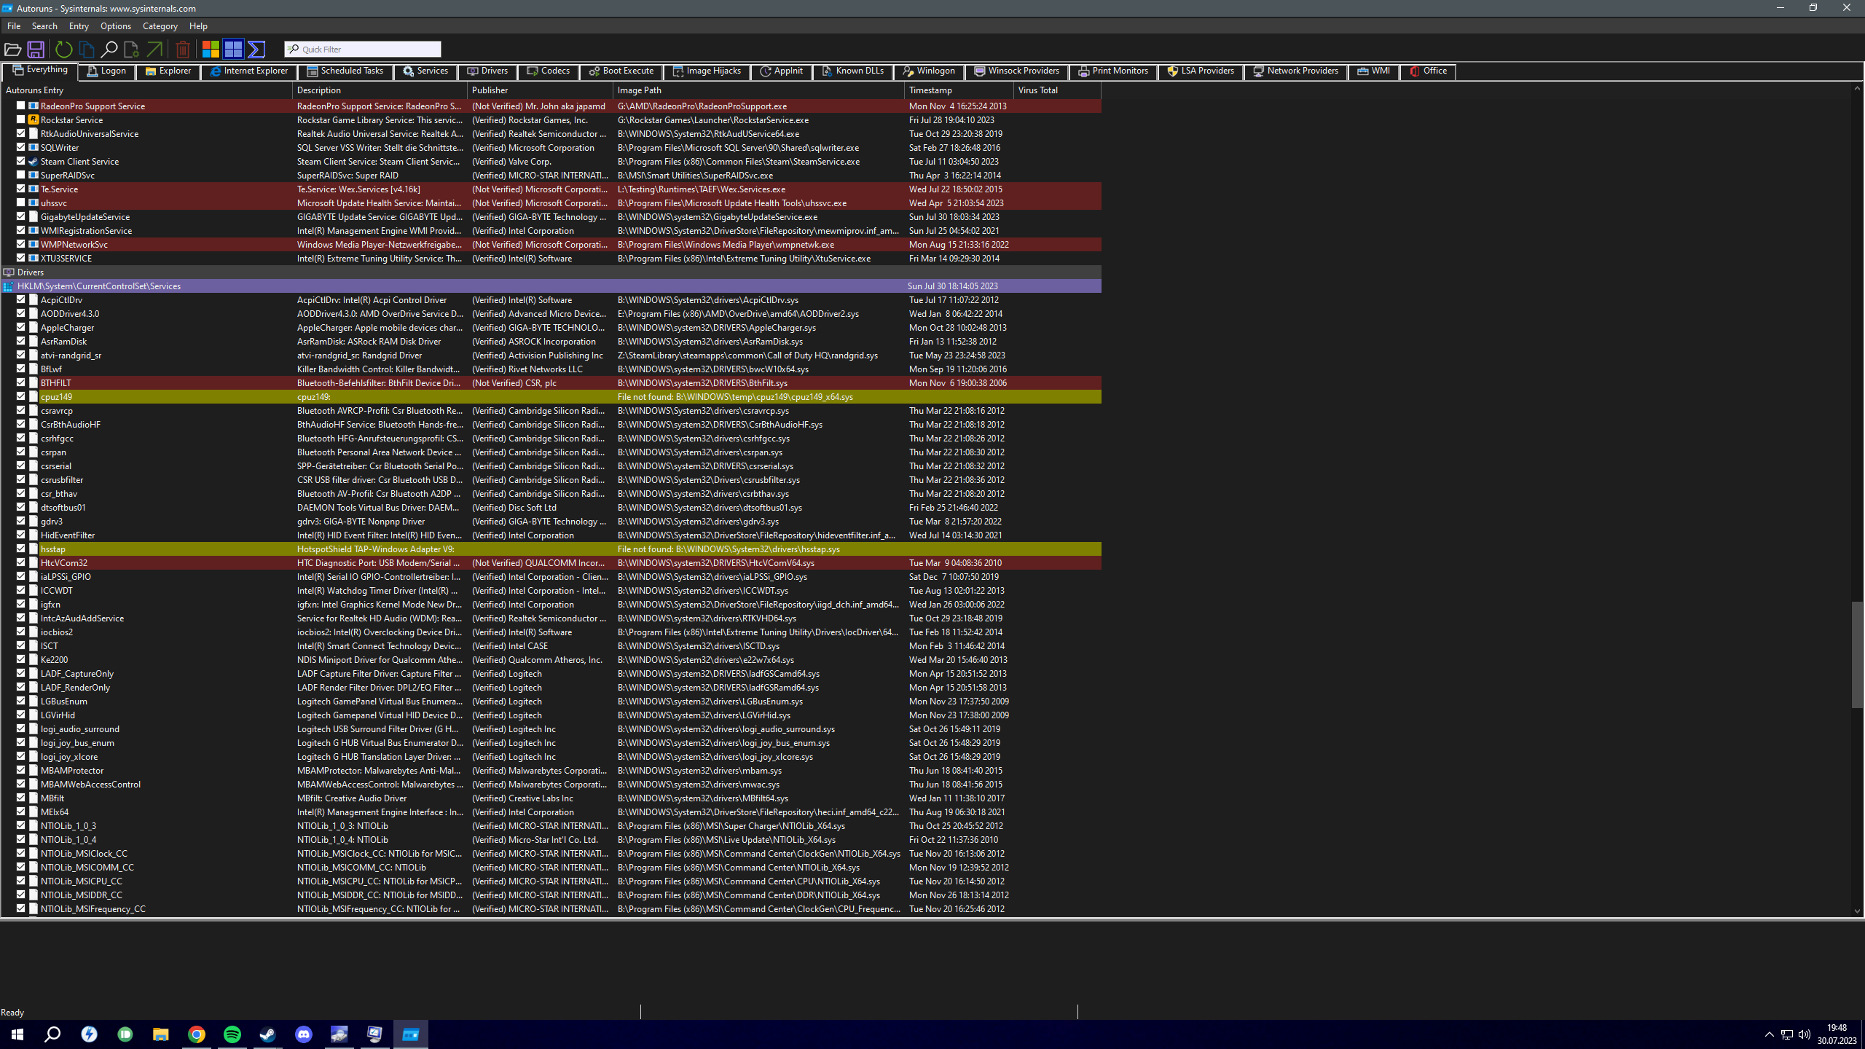
Task: Show hidden system tray icons chevron
Action: pyautogui.click(x=1769, y=1034)
